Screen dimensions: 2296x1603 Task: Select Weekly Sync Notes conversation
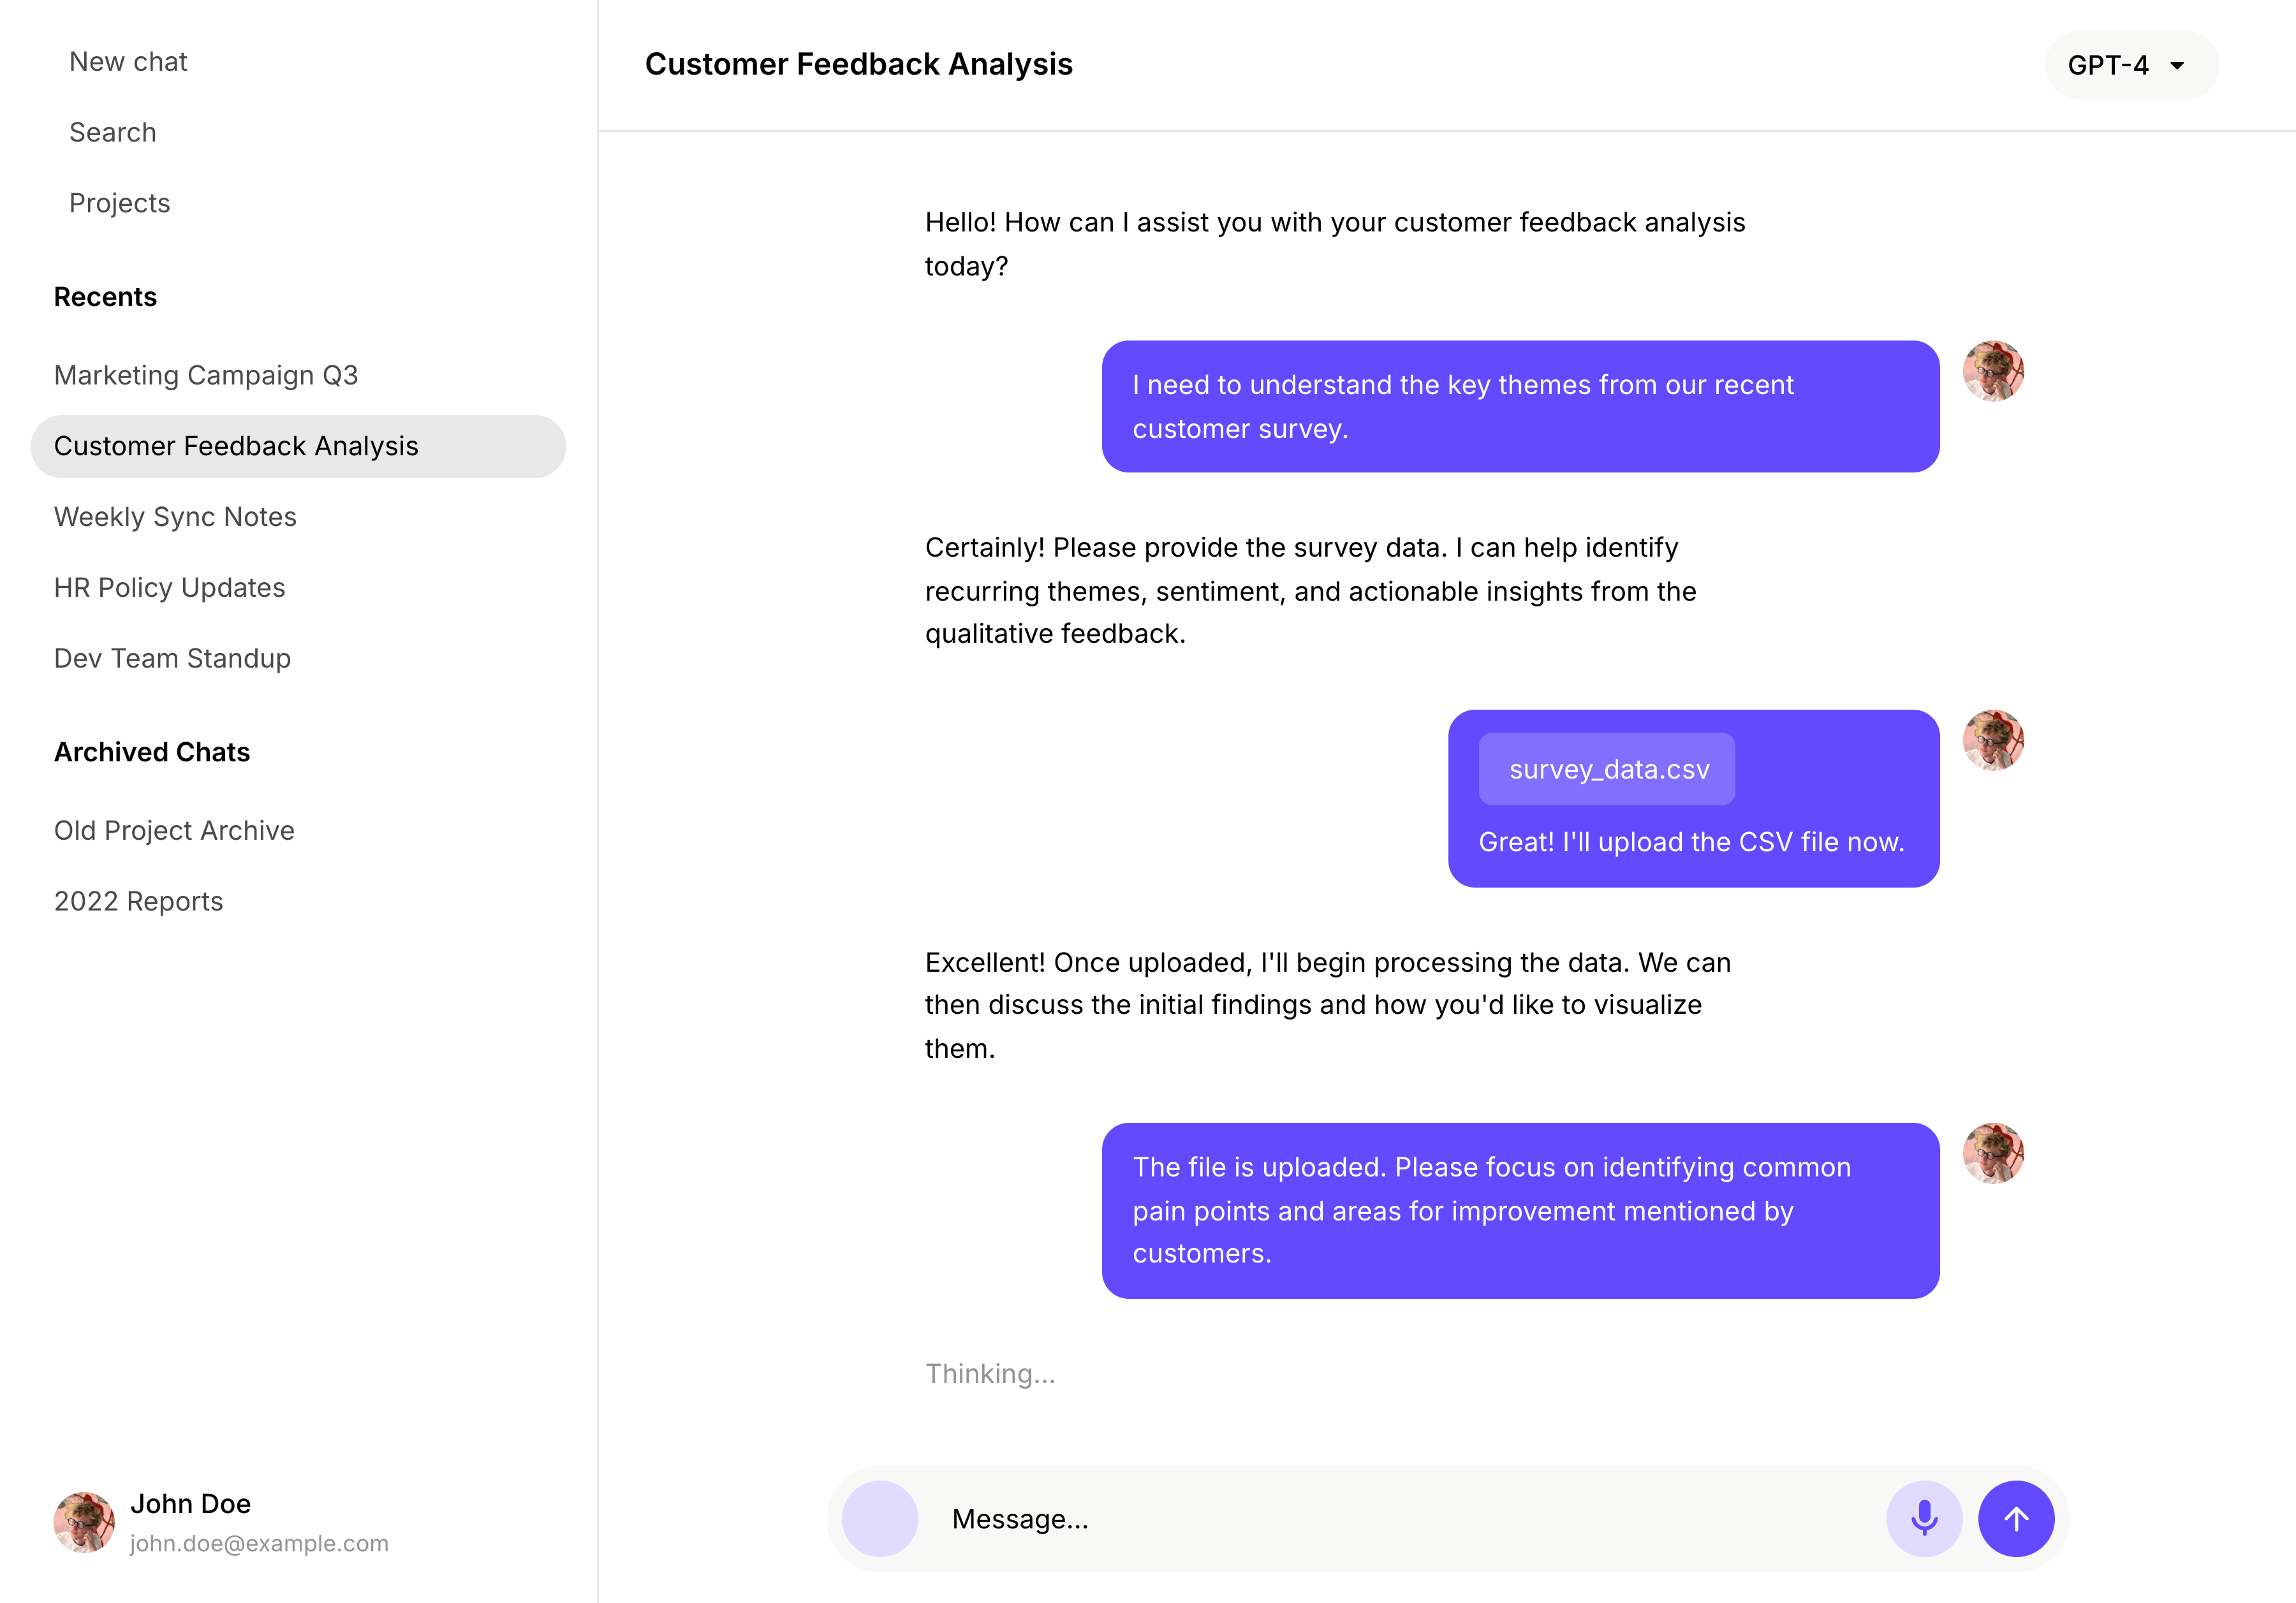175,517
